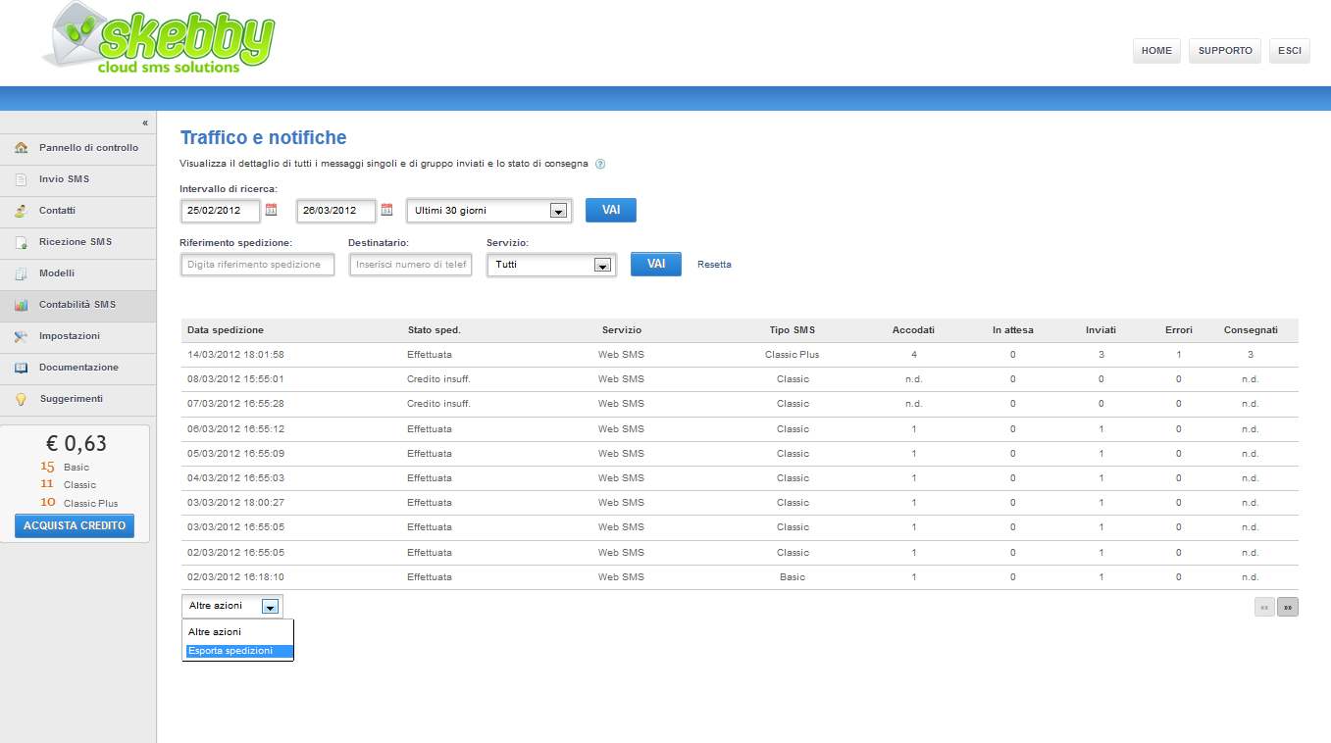Focus the end date field 26/03/2012
Viewport: 1331px width, 743px height.
coord(336,210)
